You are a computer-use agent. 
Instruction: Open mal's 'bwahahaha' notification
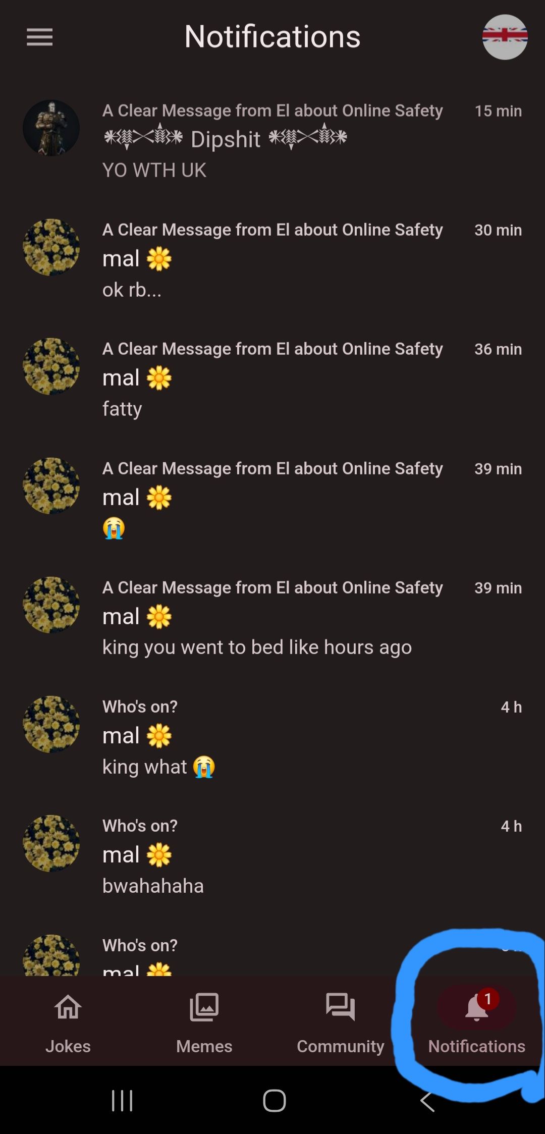272,855
